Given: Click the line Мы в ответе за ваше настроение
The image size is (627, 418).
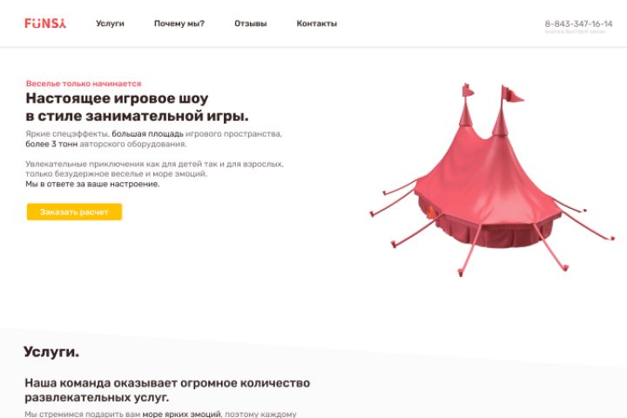Looking at the screenshot, I should (93, 184).
